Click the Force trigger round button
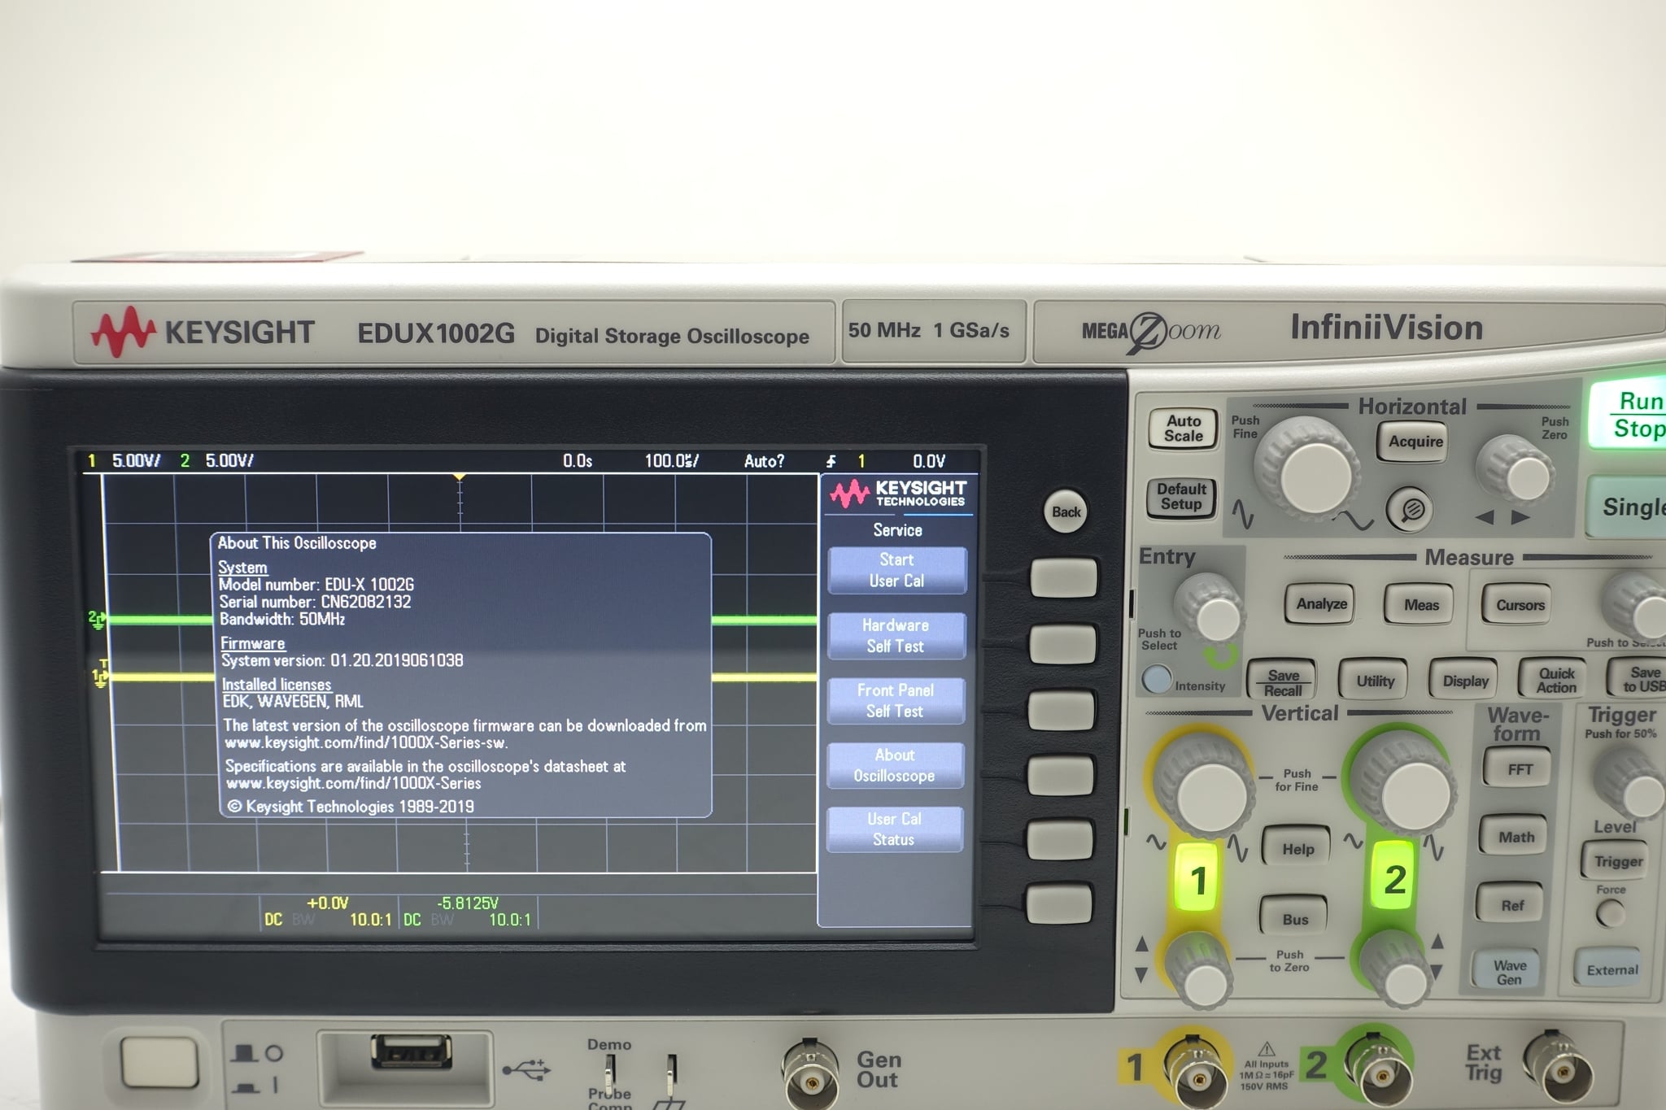 [x=1611, y=914]
